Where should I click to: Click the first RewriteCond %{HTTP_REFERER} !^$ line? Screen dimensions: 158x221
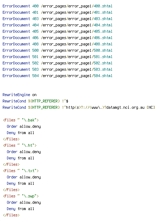click(x=35, y=101)
